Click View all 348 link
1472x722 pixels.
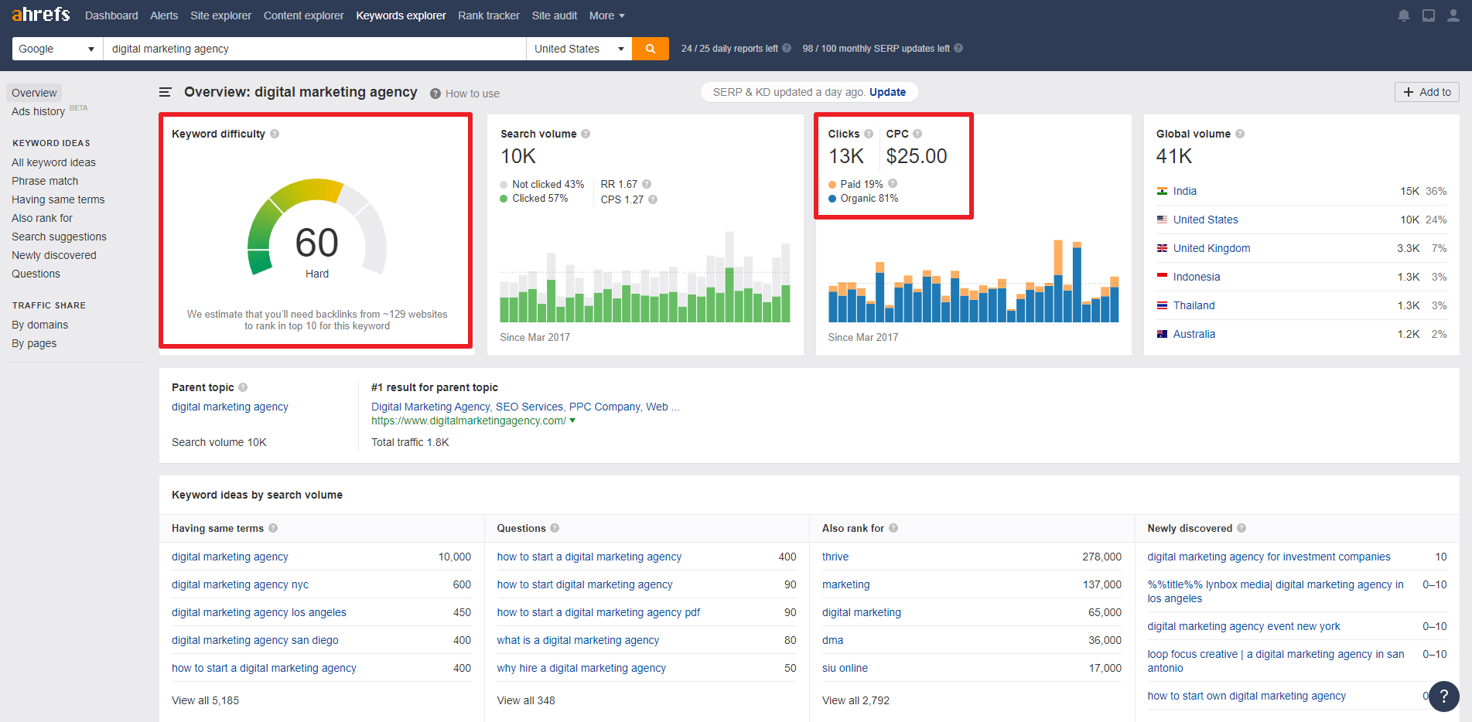[526, 700]
